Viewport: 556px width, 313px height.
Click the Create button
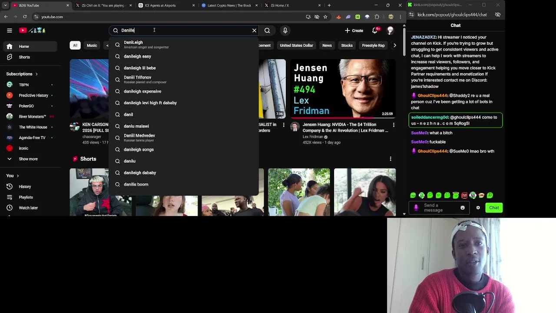[354, 30]
